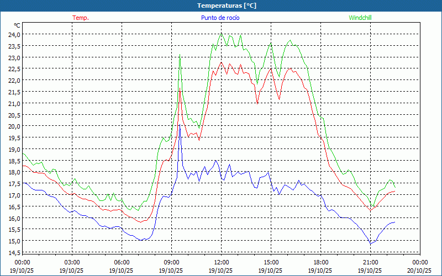This screenshot has width=442, height=276.
Task: Click the °C unit label above the y-axis
Action: click(x=17, y=25)
